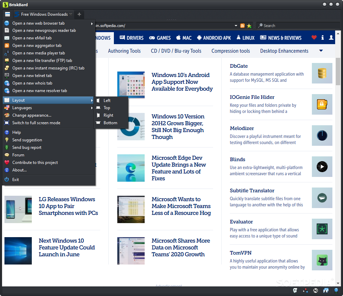Viewport: 343px width, 296px height.
Task: Choose Left layout option
Action: tap(111, 101)
